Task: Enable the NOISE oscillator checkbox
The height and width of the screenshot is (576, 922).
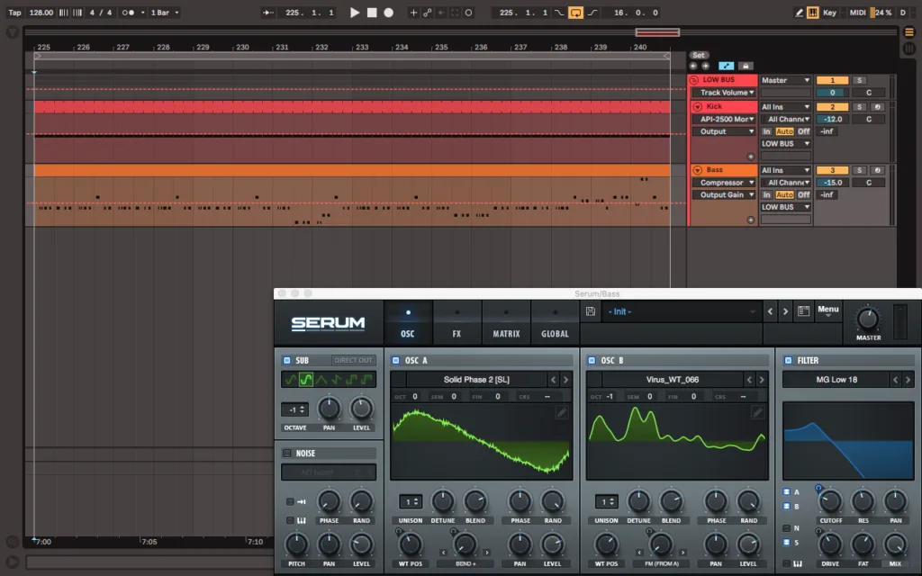Action: click(287, 454)
